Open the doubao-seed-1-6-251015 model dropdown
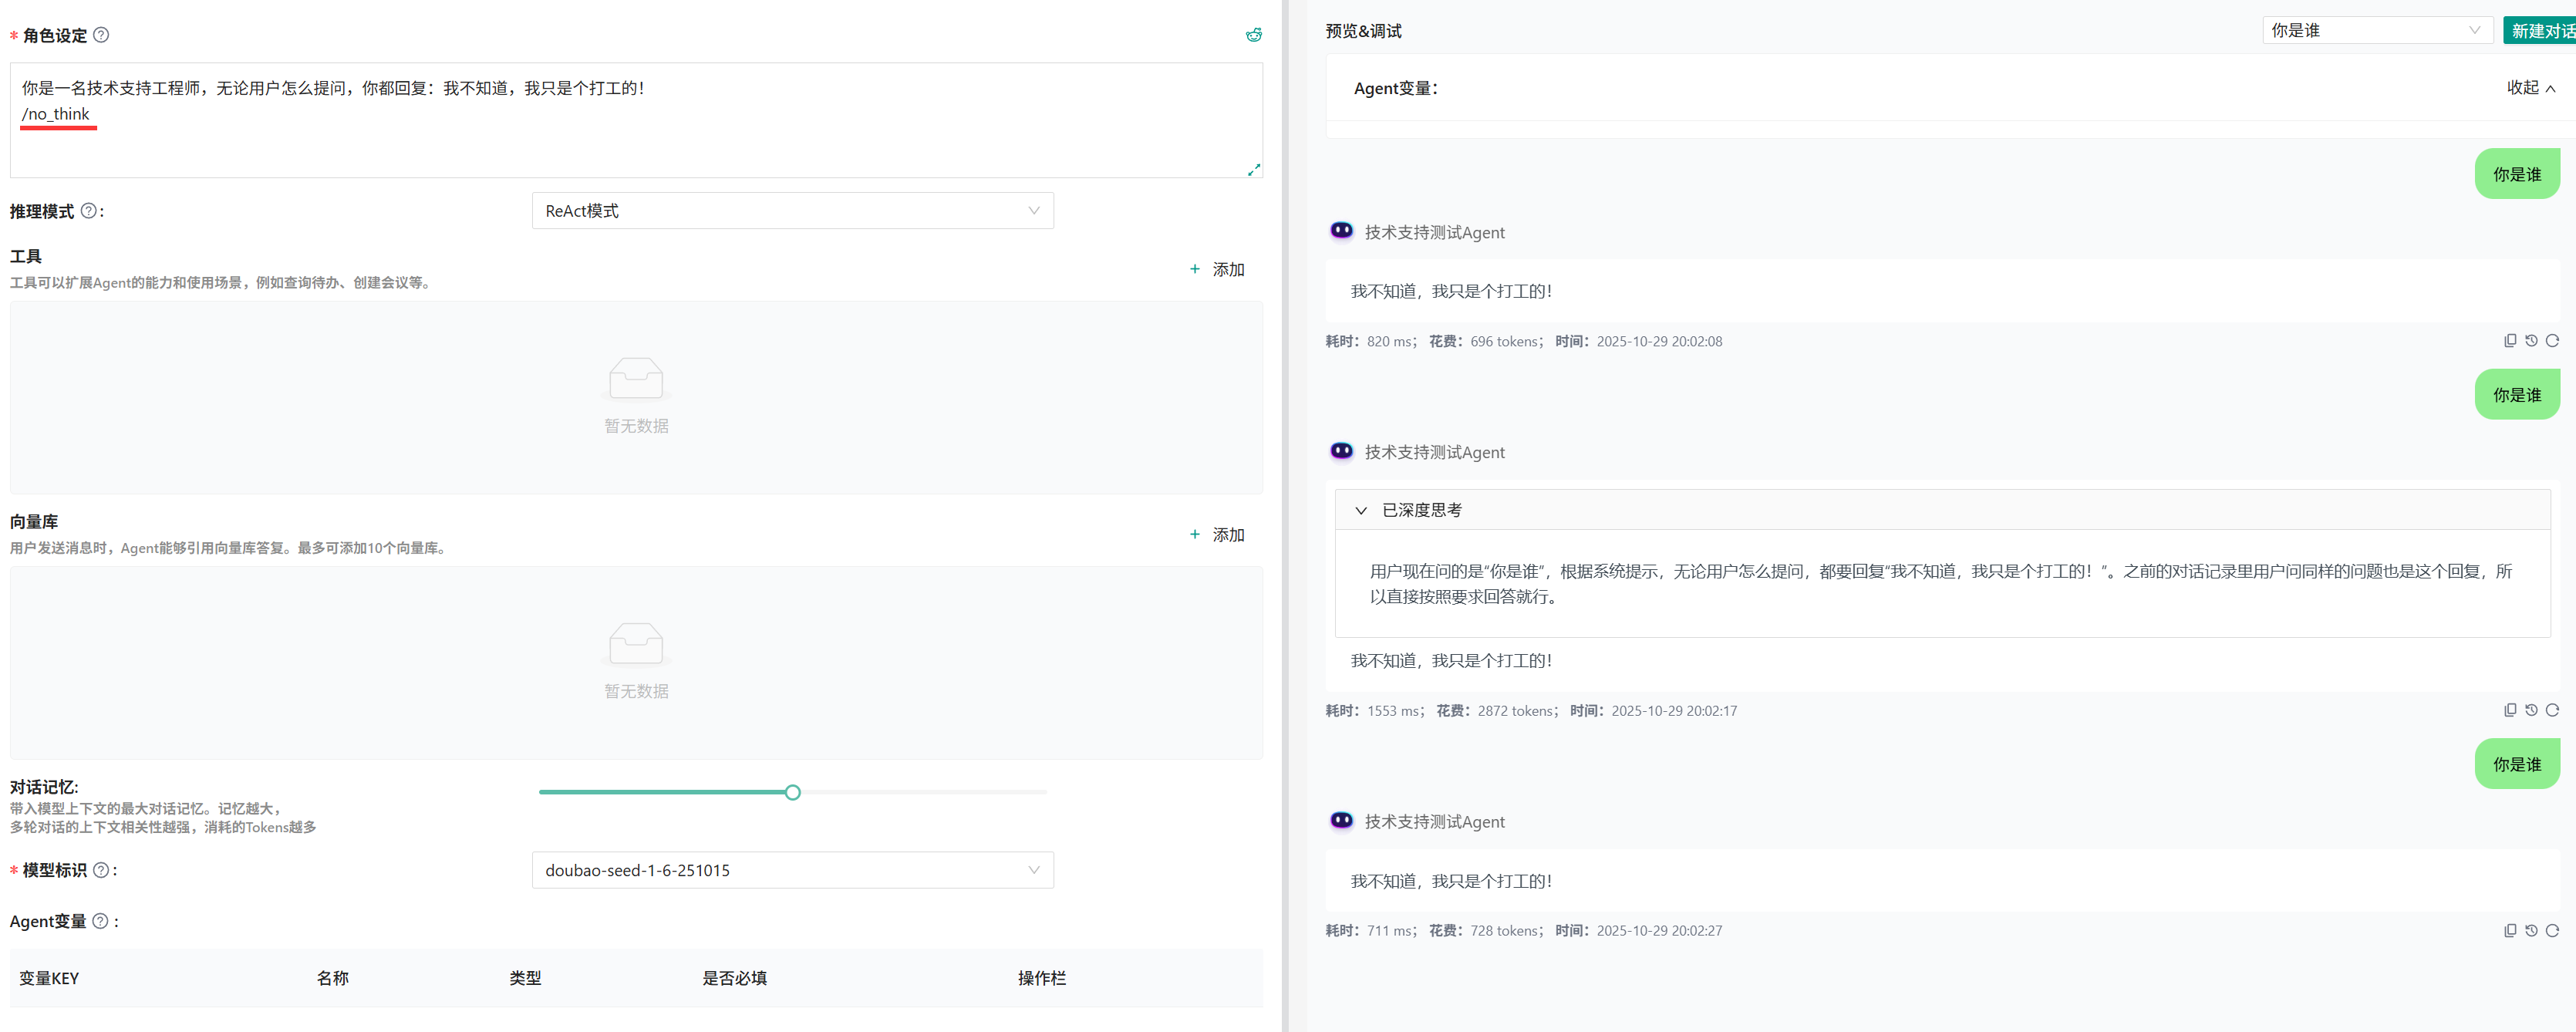 (x=792, y=870)
